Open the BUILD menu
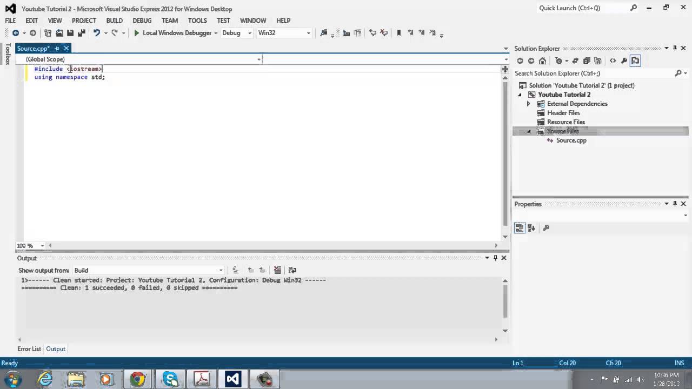This screenshot has width=692, height=389. pos(114,21)
